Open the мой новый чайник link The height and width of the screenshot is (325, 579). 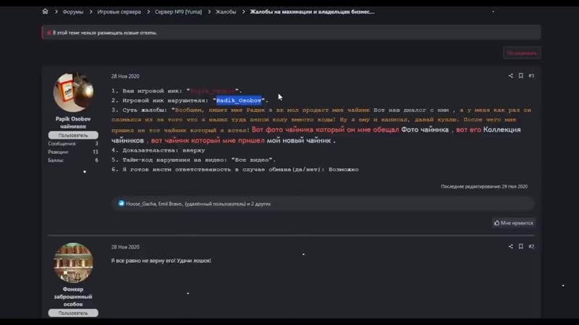tap(298, 140)
